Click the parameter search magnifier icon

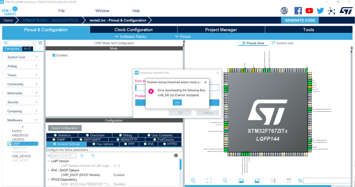click(x=48, y=155)
